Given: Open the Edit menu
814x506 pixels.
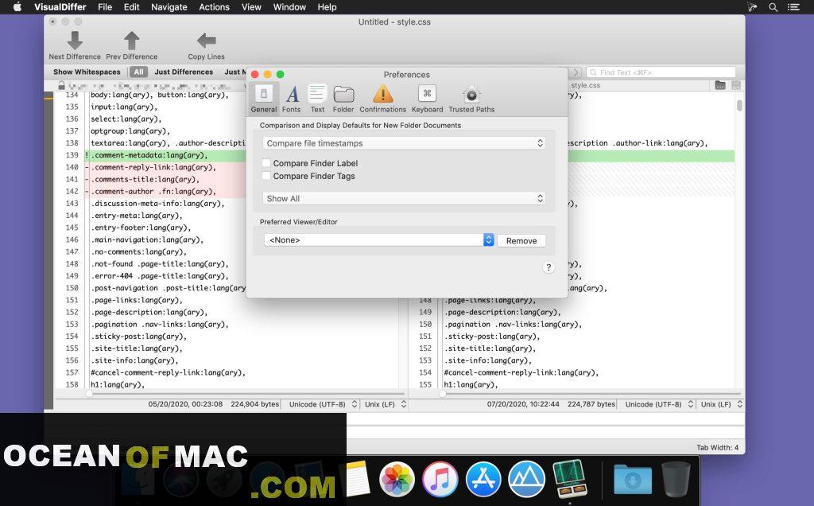Looking at the screenshot, I should tap(131, 7).
